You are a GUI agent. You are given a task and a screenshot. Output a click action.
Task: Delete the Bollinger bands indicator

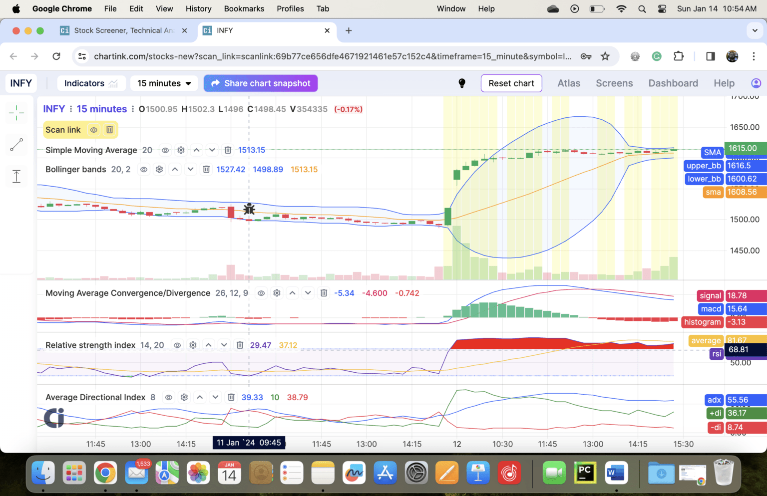(206, 169)
